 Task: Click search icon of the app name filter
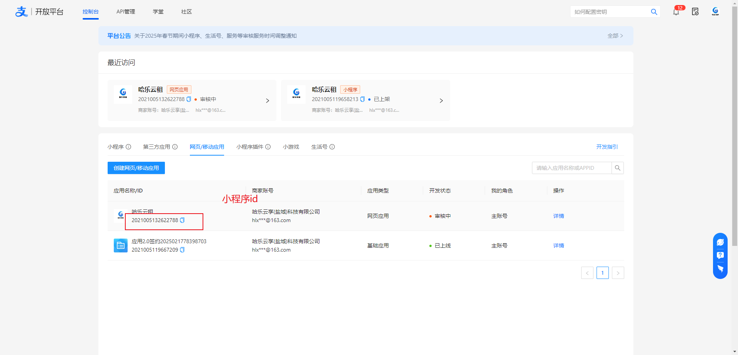point(618,168)
